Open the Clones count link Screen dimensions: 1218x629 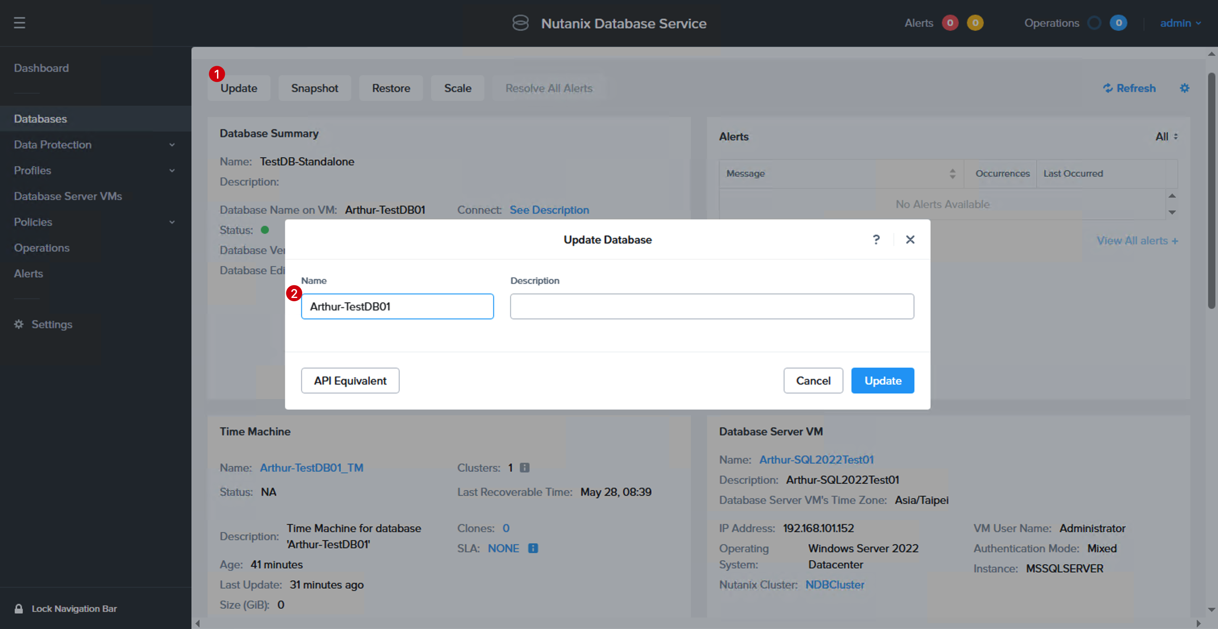pos(506,528)
